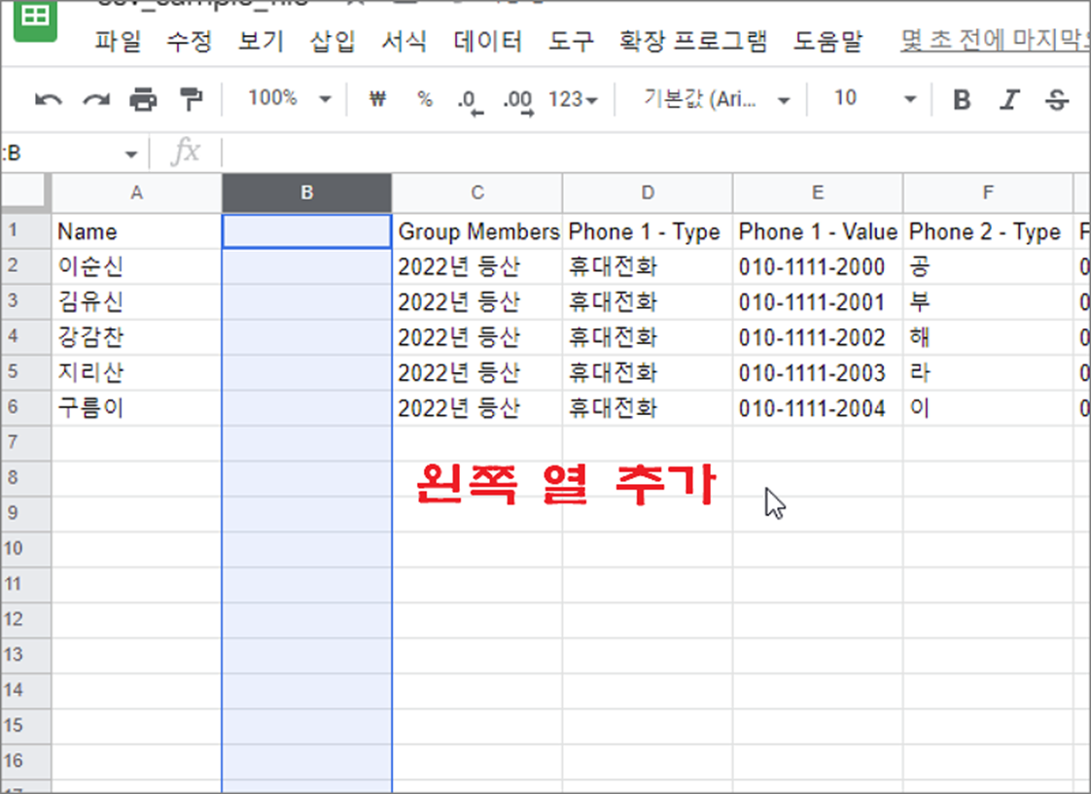Open the 확장 프로그램 menu
The height and width of the screenshot is (794, 1091).
click(x=693, y=41)
